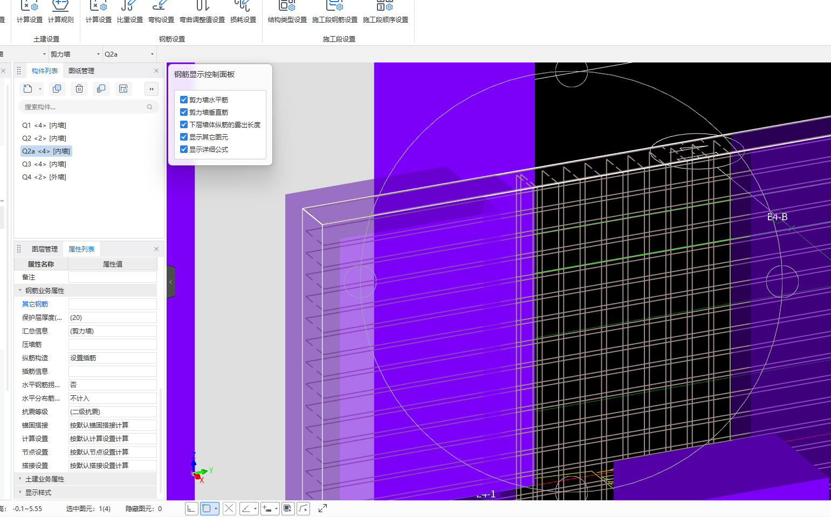Open 施工段钢筋设置

point(334,12)
